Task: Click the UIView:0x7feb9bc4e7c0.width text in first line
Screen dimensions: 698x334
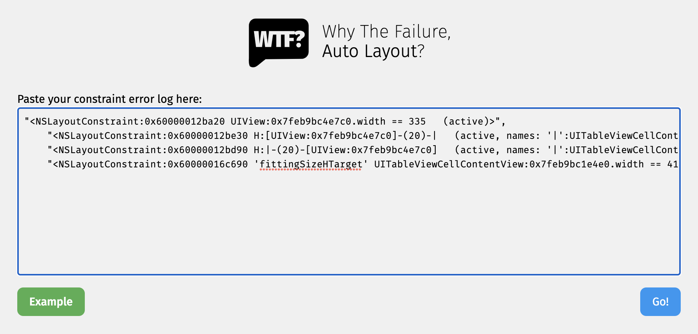Action: [x=308, y=122]
